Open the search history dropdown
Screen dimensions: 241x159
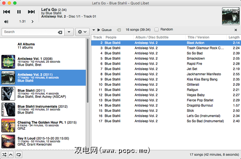pos(69,32)
